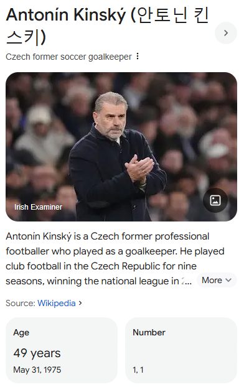Click the Irish Examiner image credit
The width and height of the screenshot is (244, 387).
(38, 207)
